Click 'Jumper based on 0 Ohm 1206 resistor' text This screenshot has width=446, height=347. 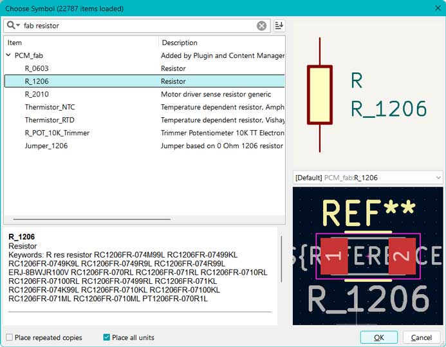pos(222,145)
